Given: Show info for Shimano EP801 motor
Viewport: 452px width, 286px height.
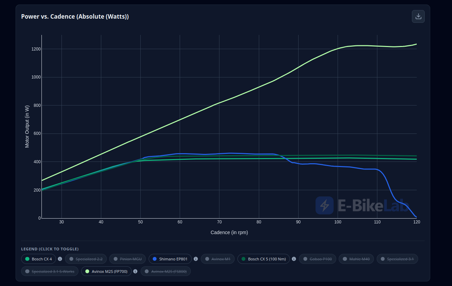Looking at the screenshot, I should pyautogui.click(x=196, y=259).
